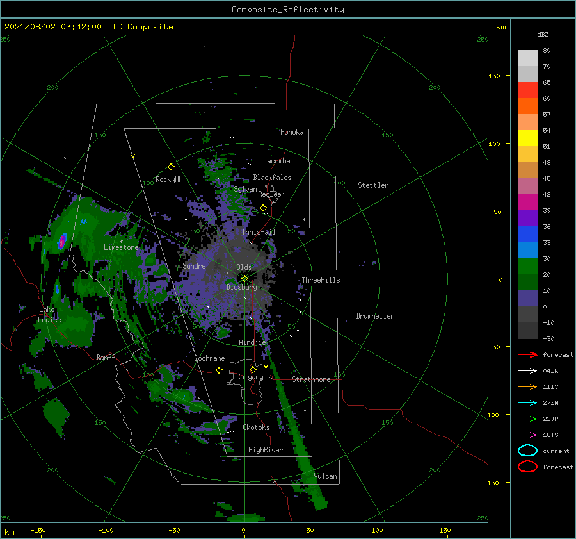Click the Olds town label
This screenshot has width=576, height=539.
(244, 267)
